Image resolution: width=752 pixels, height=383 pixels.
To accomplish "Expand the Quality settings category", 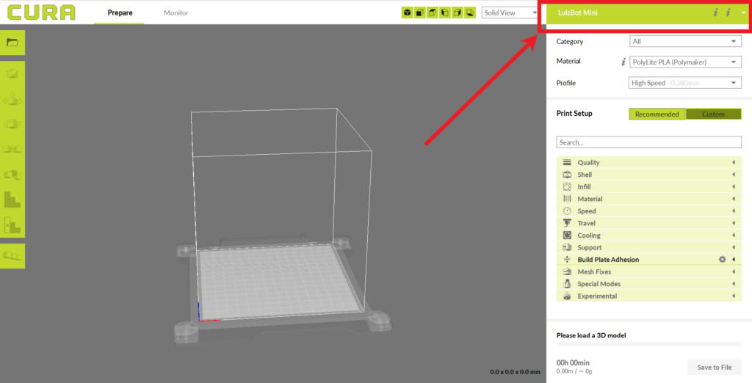I will pos(649,162).
